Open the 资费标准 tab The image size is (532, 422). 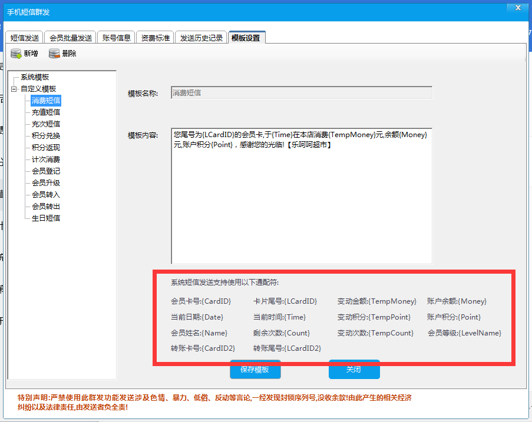pyautogui.click(x=156, y=38)
